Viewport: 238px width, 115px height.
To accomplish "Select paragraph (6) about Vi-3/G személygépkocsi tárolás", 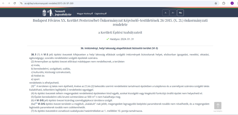I will click(x=72, y=100).
